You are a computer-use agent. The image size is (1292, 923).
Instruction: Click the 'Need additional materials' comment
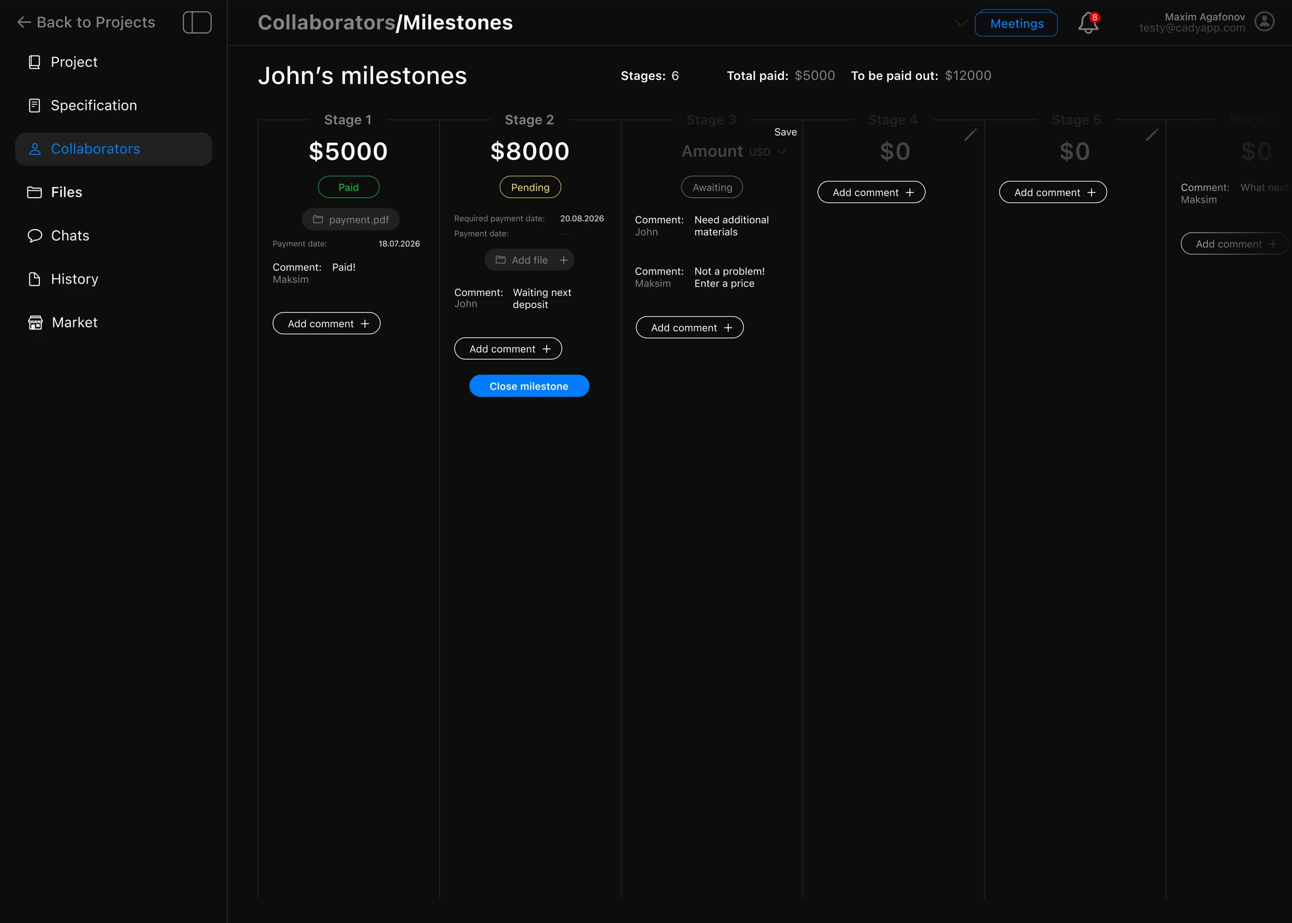point(732,226)
